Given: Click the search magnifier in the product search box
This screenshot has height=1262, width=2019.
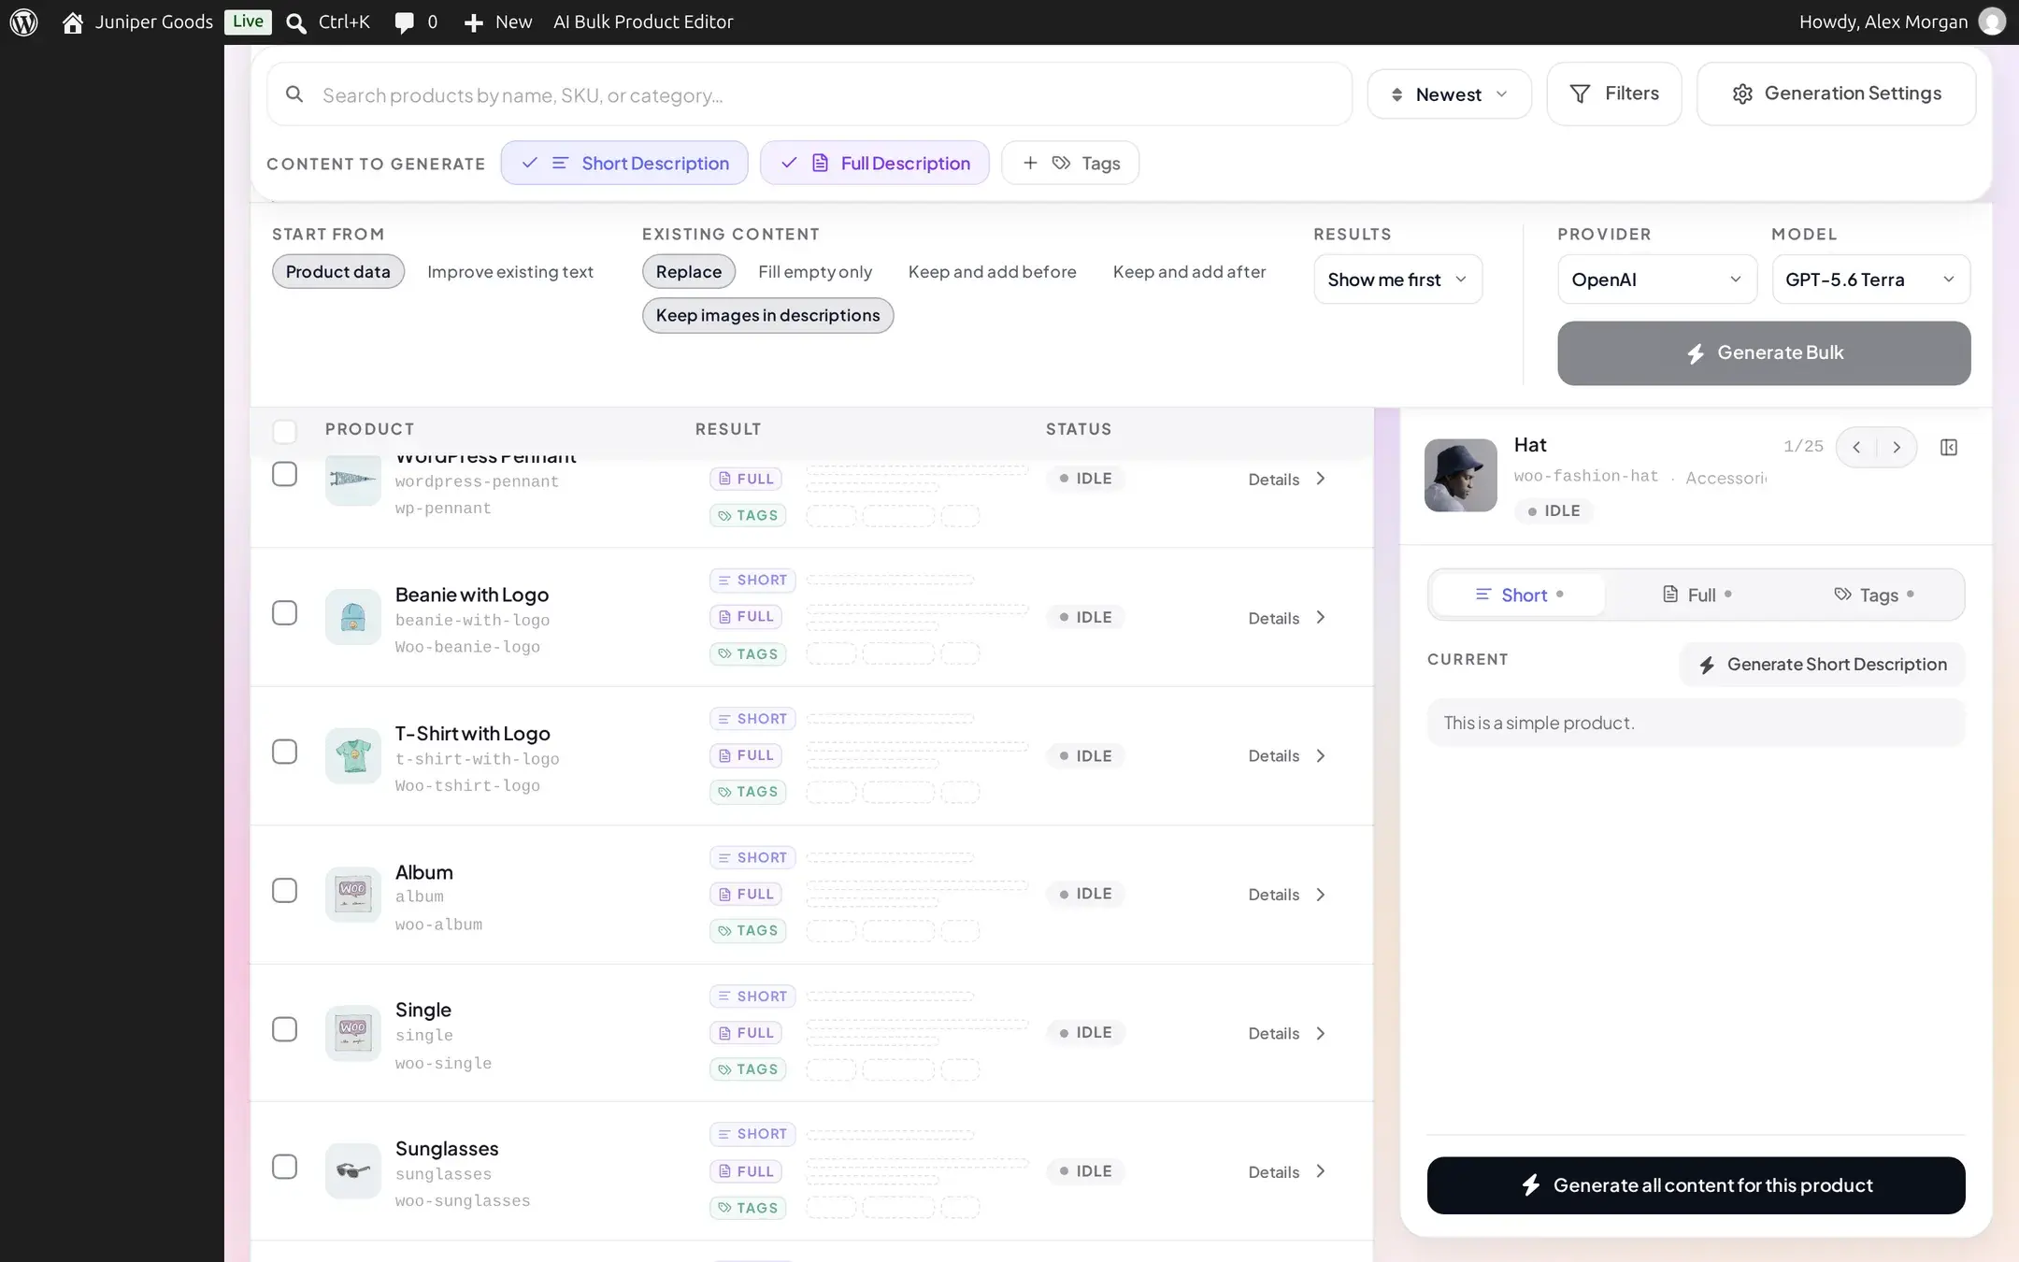Looking at the screenshot, I should coord(294,94).
